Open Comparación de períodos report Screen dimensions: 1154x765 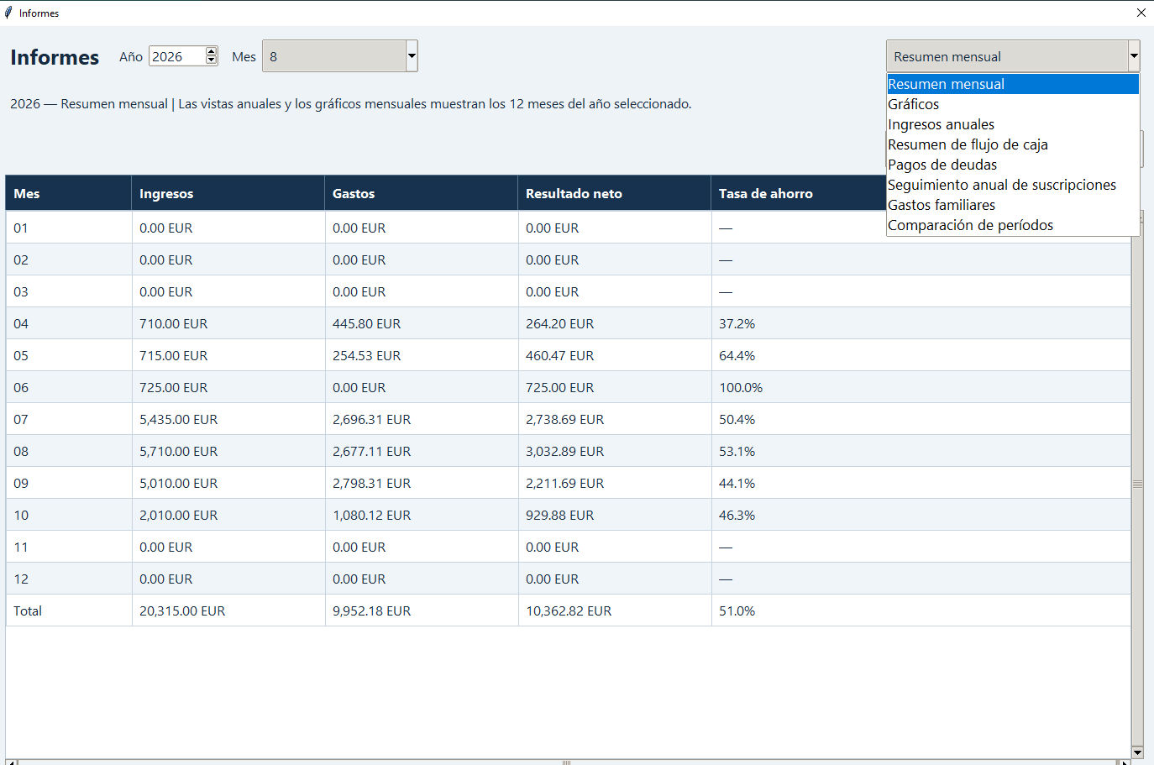coord(1012,225)
